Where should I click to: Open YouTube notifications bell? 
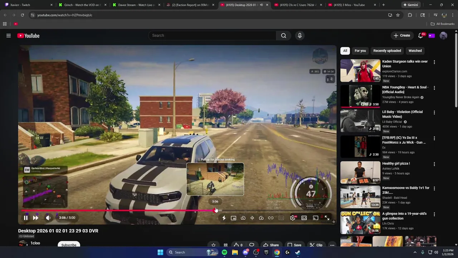coord(421,35)
